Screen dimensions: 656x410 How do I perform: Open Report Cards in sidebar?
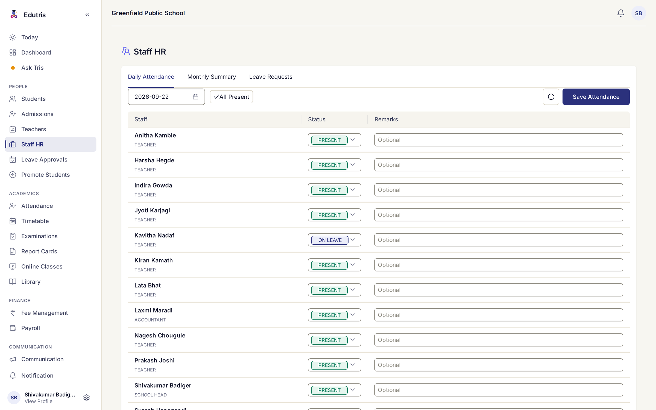tap(51, 251)
